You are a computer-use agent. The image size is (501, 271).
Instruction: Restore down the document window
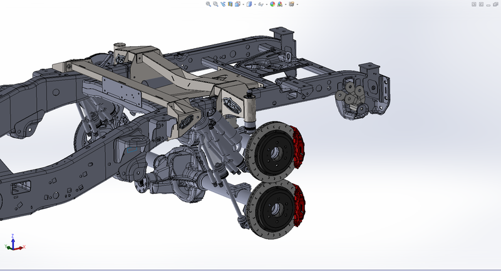[495, 4]
